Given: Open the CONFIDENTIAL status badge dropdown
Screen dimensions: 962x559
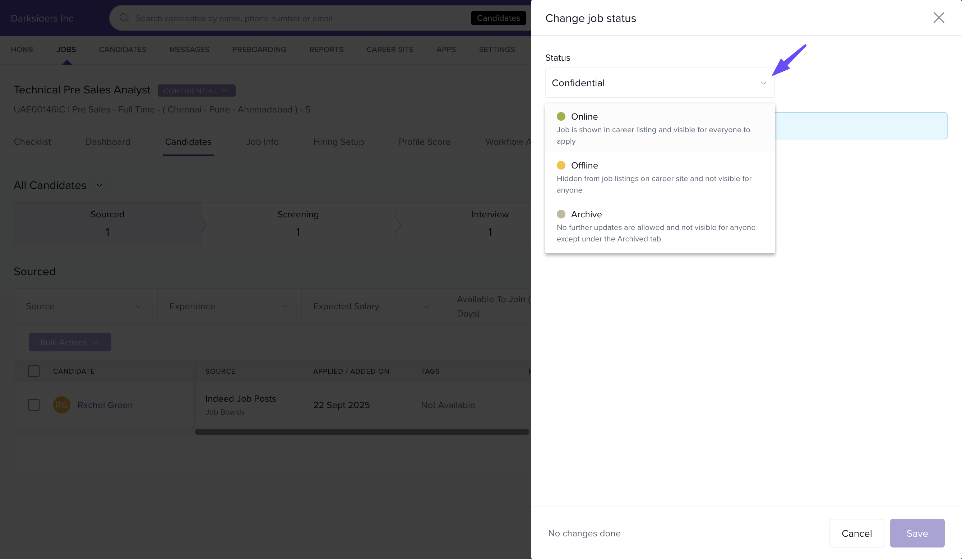Looking at the screenshot, I should (x=196, y=91).
